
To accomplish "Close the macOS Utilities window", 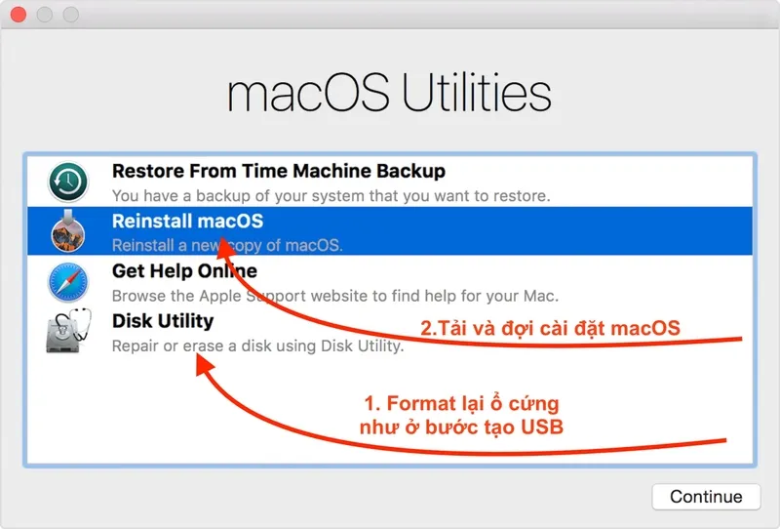I will click(19, 15).
